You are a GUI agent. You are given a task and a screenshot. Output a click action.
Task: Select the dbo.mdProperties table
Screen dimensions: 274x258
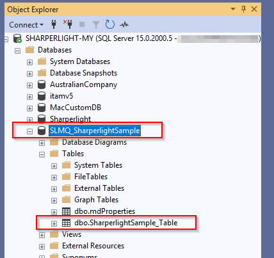[x=105, y=211]
